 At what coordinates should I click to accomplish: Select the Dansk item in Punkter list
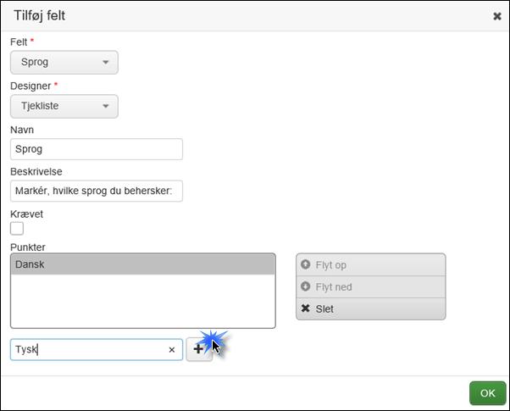(142, 264)
